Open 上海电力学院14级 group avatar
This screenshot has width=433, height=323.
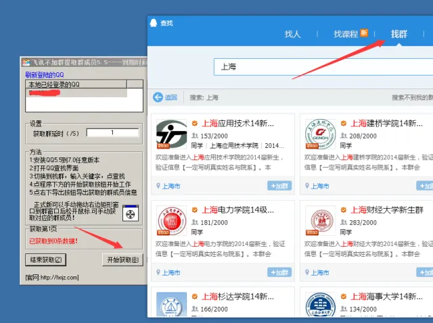tap(171, 220)
